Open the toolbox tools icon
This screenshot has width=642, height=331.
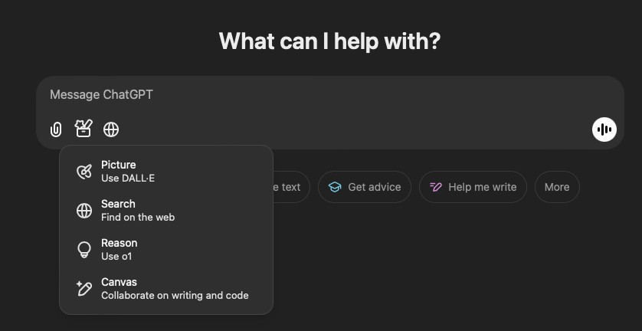click(83, 129)
